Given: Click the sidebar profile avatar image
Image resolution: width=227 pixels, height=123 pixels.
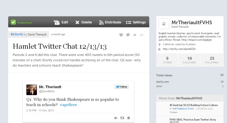Looking at the screenshot, I should tap(164, 24).
